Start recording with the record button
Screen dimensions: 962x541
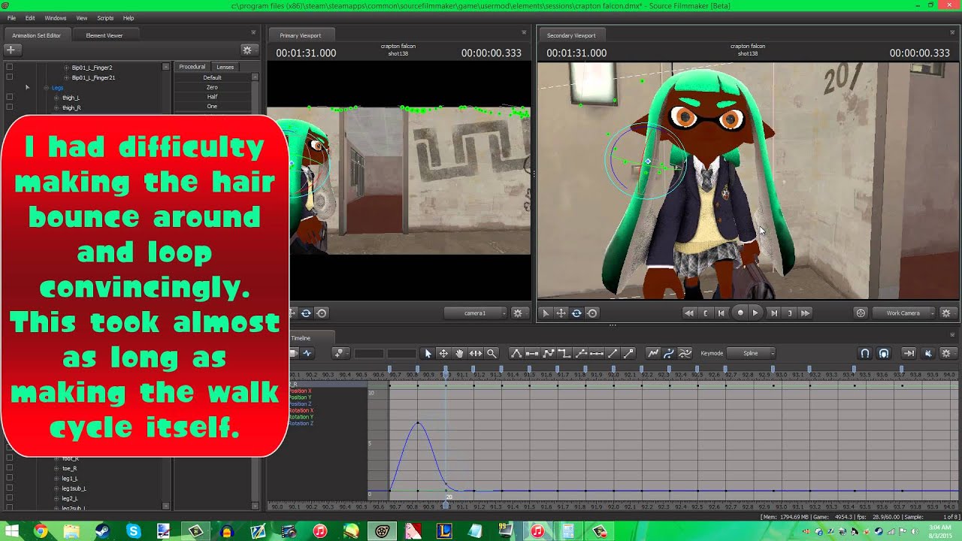coord(740,313)
